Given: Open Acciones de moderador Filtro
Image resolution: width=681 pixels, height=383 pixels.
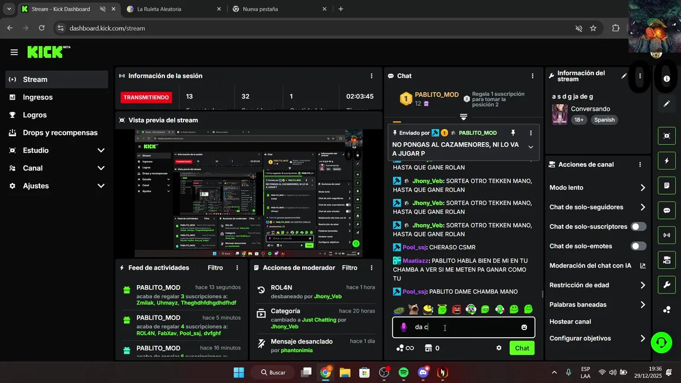Looking at the screenshot, I should point(350,268).
